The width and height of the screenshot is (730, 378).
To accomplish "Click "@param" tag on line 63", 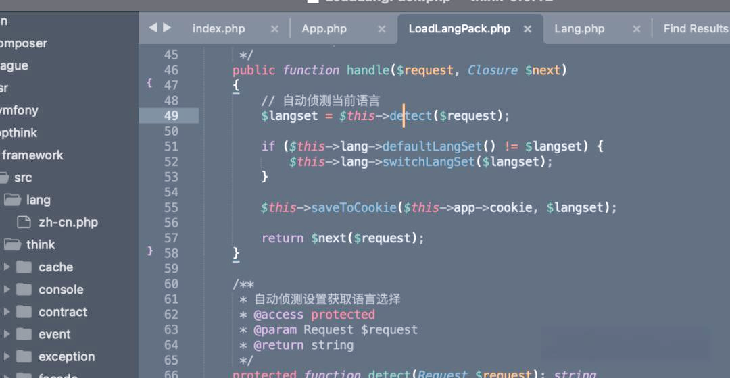I will [274, 330].
